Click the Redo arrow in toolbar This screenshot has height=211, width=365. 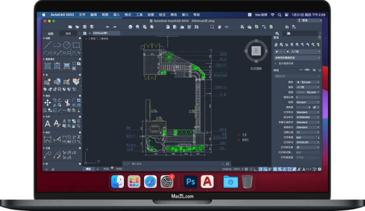(114, 27)
